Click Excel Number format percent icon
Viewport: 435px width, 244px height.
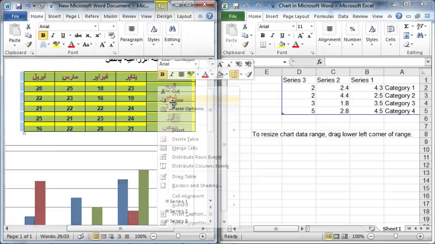point(352,29)
